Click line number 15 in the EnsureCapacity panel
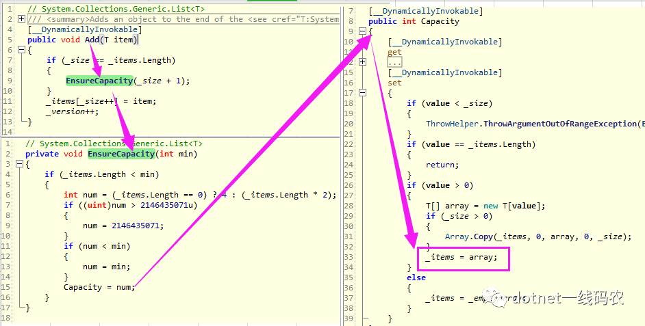 [x=5, y=287]
